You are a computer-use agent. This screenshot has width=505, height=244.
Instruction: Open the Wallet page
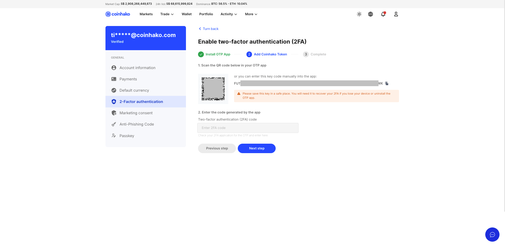(187, 14)
